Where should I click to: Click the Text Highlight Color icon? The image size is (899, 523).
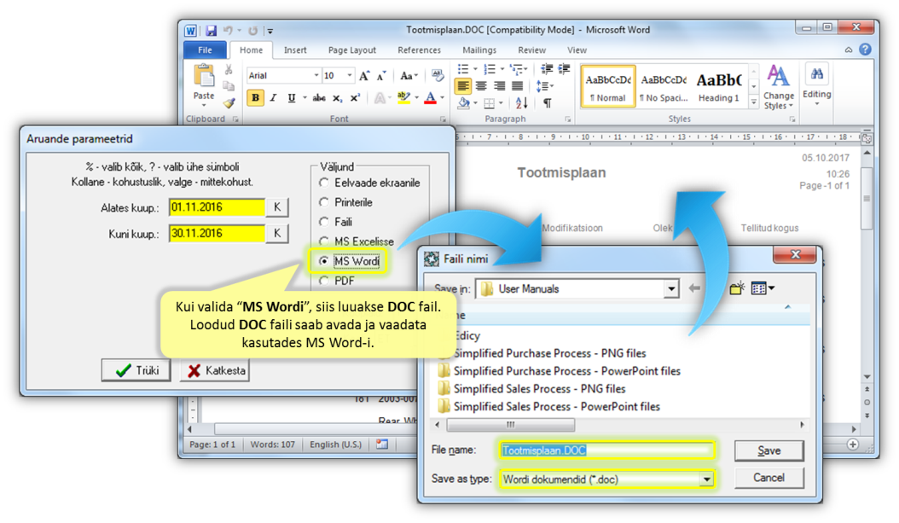(403, 98)
